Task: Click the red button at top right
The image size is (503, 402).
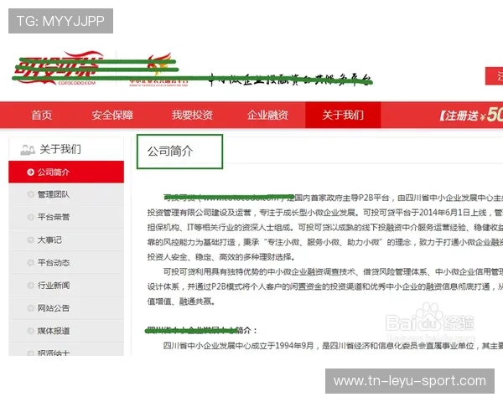Action: pyautogui.click(x=494, y=76)
